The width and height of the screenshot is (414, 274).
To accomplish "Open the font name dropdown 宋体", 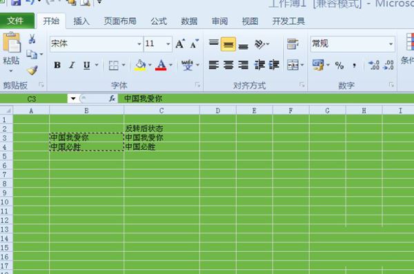I will coord(139,44).
